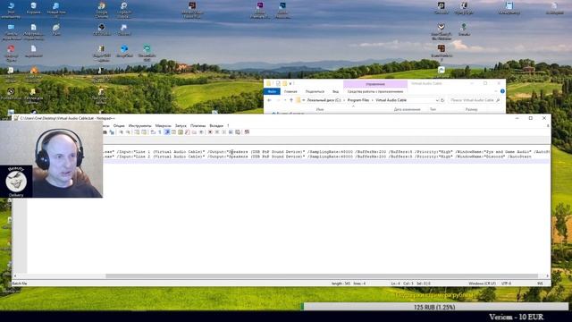Toggle the highlighted indent guide icon
The image size is (572, 322).
coord(167,132)
